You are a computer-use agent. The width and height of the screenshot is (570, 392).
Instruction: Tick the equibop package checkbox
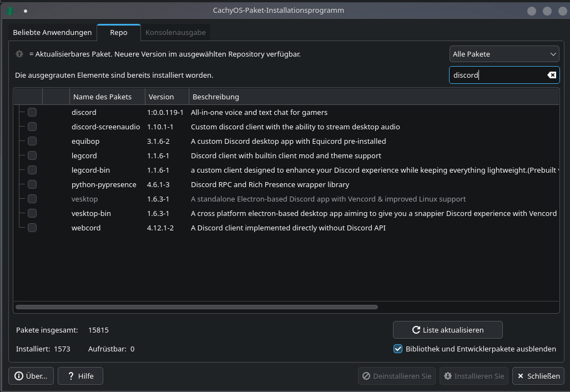(x=32, y=141)
